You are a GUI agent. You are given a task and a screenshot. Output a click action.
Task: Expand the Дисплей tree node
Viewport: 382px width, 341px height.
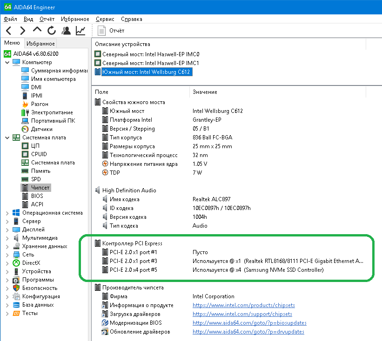click(x=7, y=230)
